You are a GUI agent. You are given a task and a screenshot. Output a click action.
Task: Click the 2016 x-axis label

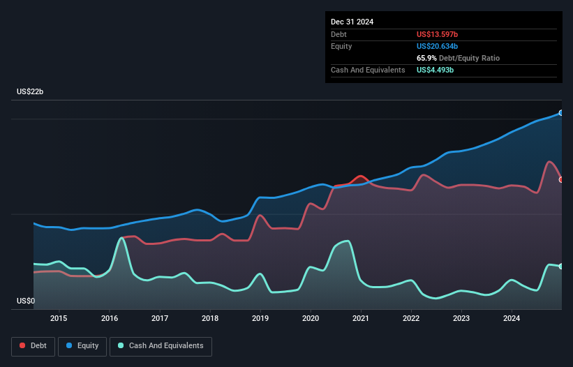pyautogui.click(x=110, y=318)
